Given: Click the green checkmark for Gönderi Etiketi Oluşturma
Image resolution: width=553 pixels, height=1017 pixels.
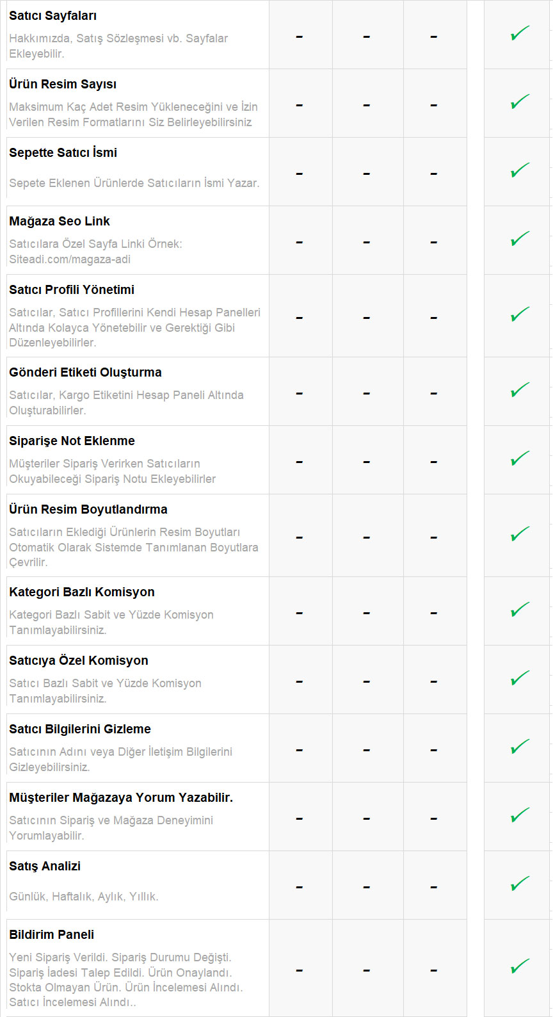Looking at the screenshot, I should (520, 390).
